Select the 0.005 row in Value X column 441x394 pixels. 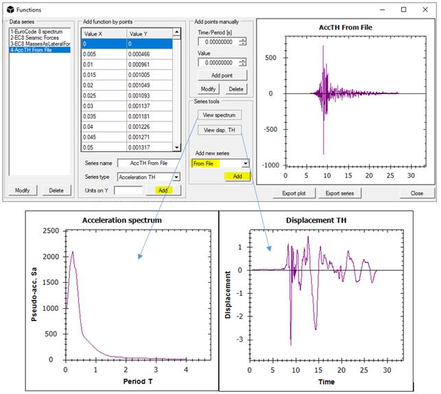(103, 54)
